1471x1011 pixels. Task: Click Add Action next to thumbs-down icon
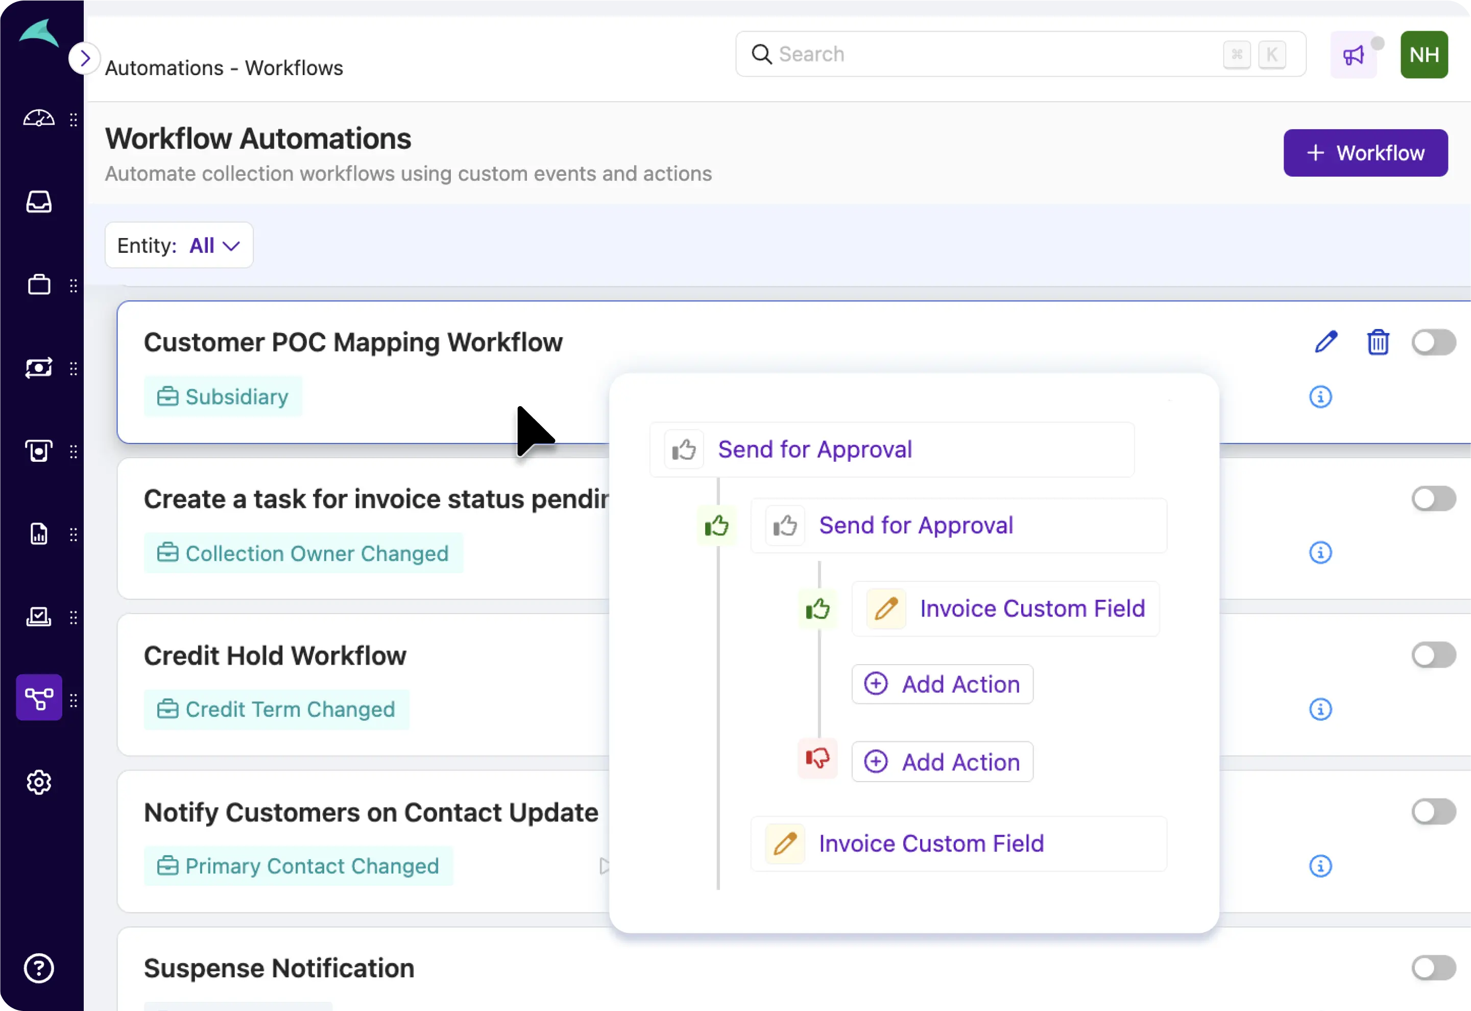[943, 762]
